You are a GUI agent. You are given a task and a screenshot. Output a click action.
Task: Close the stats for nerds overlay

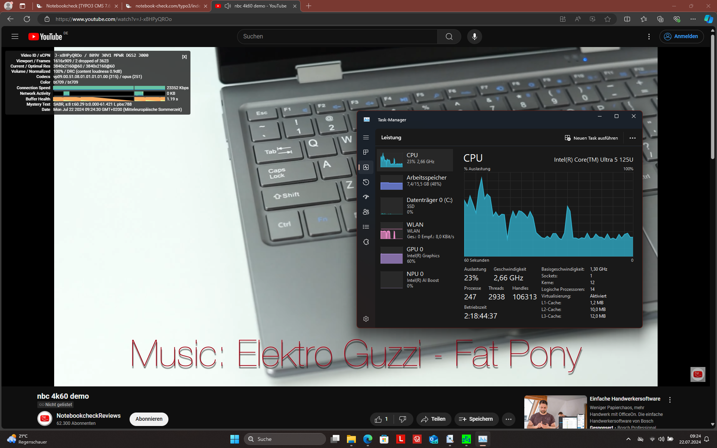pos(184,57)
